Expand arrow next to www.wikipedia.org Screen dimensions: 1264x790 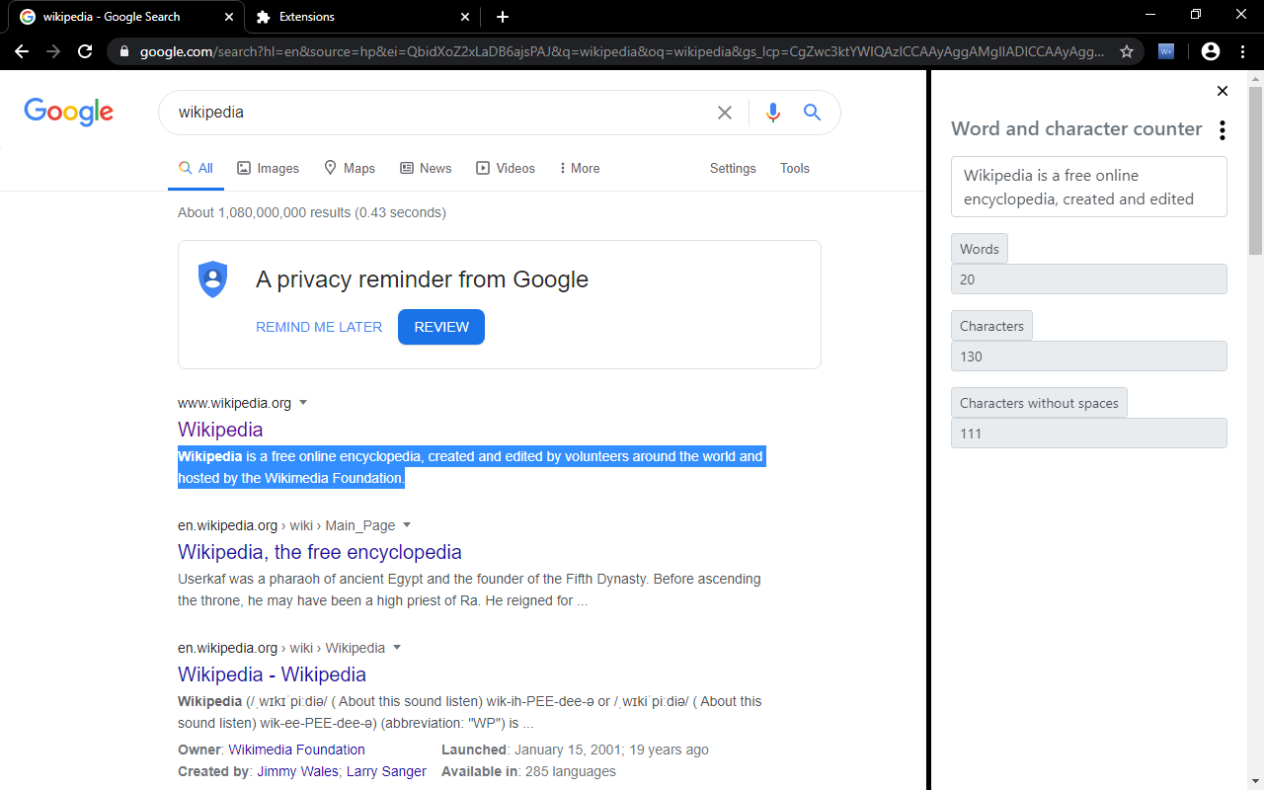coord(303,403)
